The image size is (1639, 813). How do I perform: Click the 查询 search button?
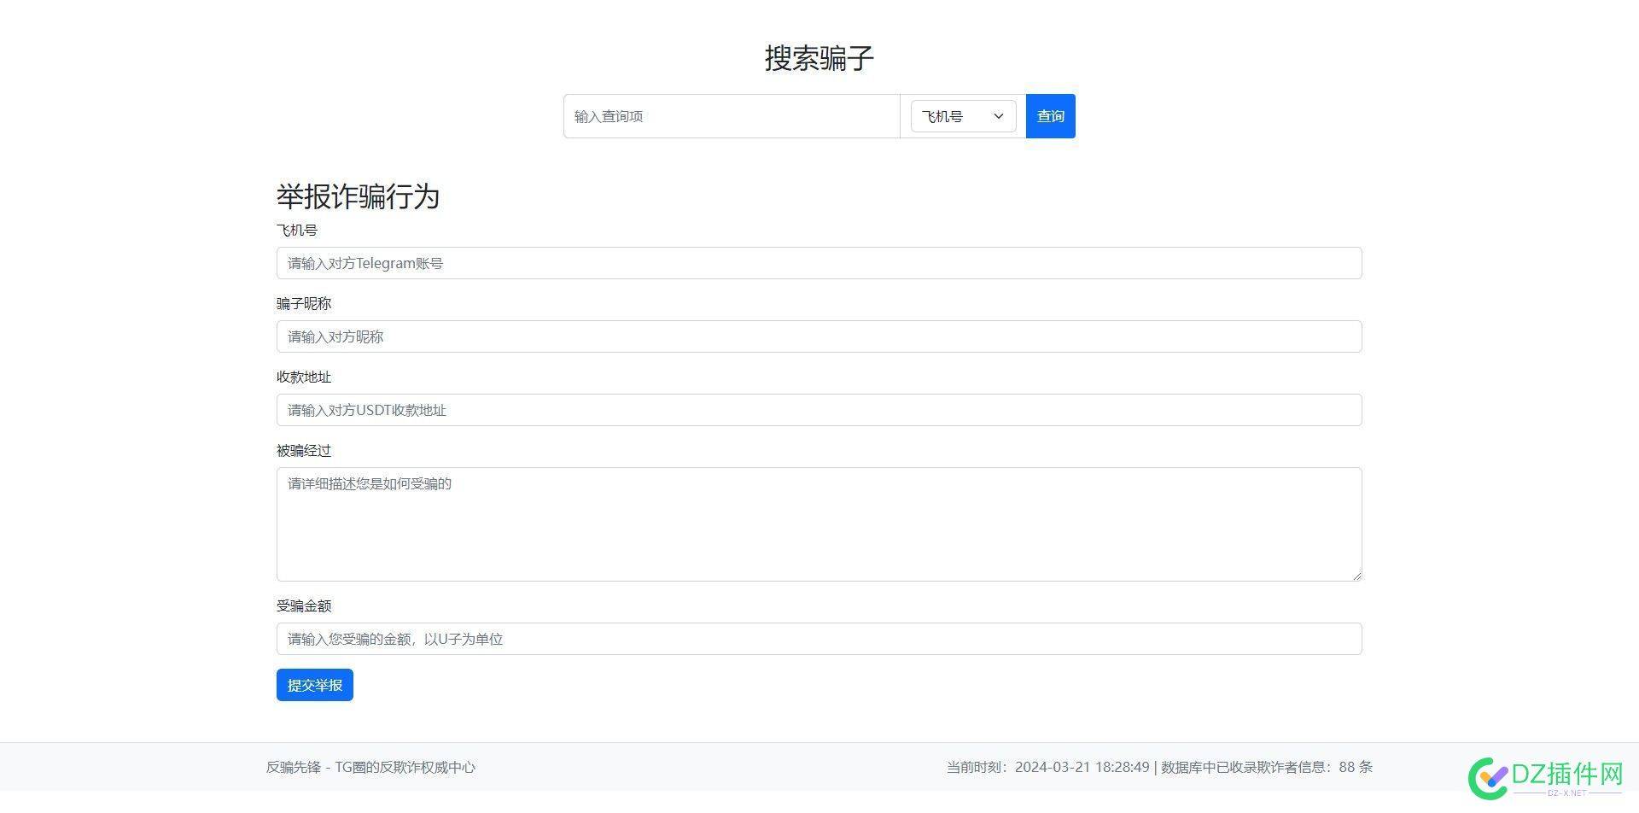pos(1050,116)
